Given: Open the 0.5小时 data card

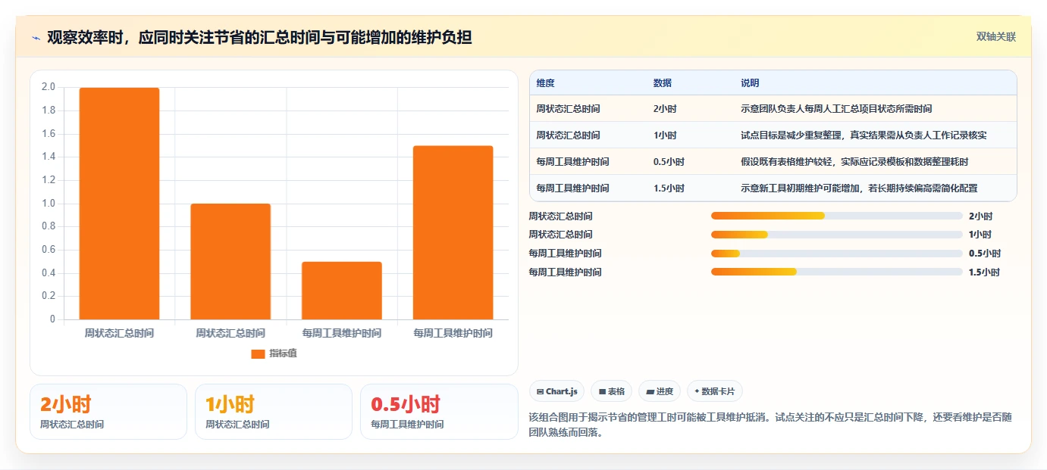Looking at the screenshot, I should [439, 412].
